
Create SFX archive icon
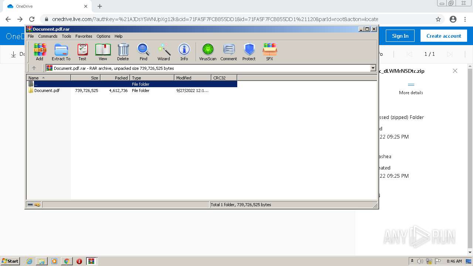270,52
